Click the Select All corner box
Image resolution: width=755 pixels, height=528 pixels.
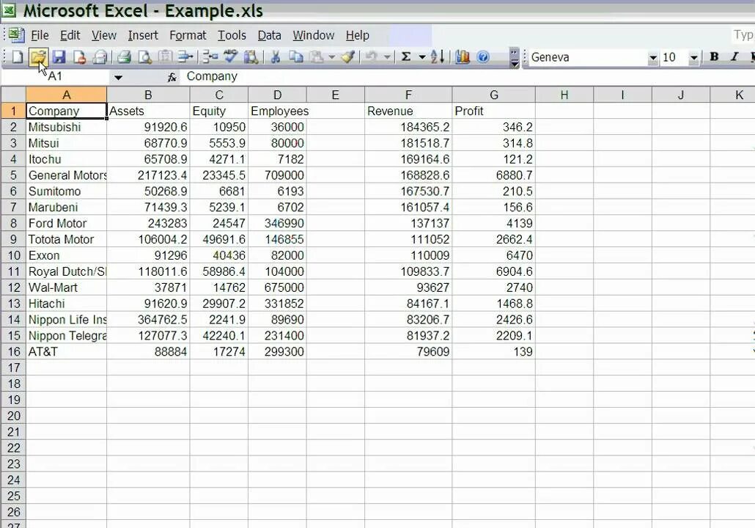(13, 95)
